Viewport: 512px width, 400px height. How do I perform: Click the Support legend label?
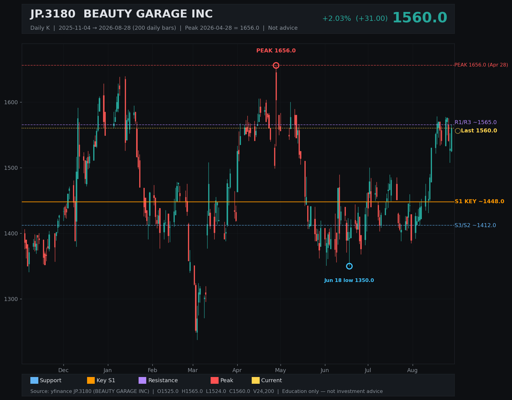pyautogui.click(x=51, y=380)
